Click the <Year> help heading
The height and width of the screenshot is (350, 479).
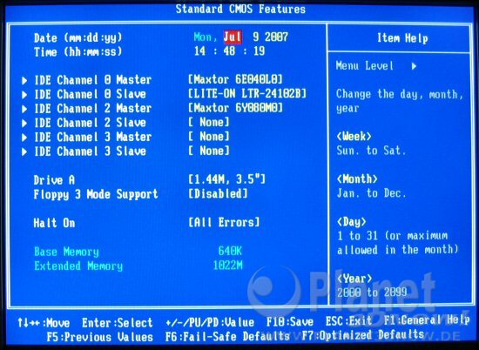[354, 279]
